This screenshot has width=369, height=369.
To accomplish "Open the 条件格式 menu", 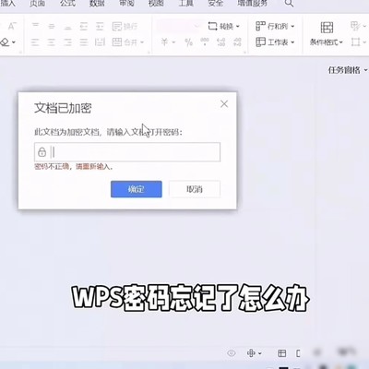I will [327, 34].
